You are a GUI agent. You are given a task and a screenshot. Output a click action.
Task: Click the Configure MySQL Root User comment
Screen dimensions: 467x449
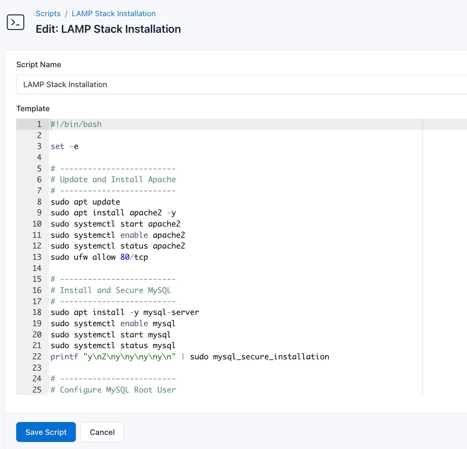click(x=113, y=390)
